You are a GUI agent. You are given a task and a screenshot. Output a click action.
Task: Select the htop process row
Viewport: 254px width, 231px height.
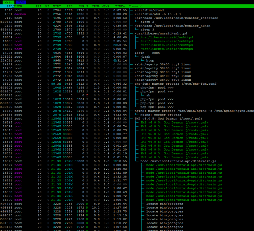127,61
